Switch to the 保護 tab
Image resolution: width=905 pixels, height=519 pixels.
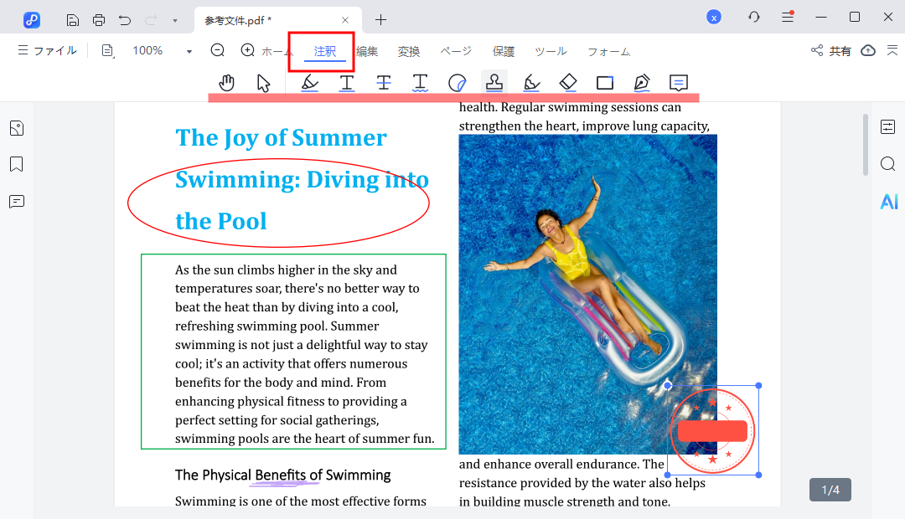(x=504, y=52)
